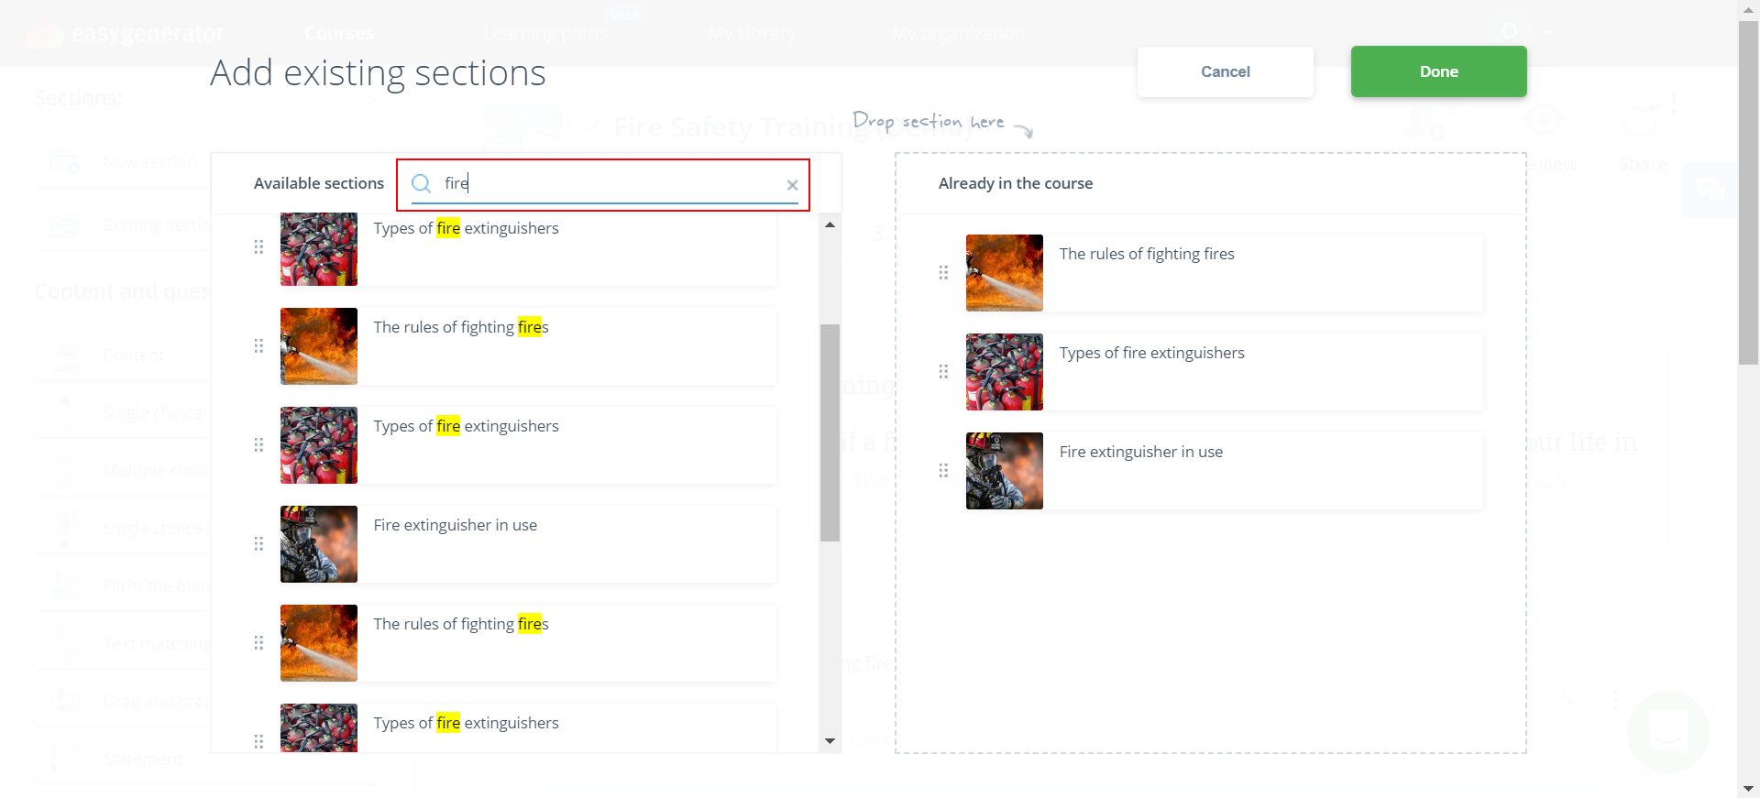Click the firefighter thumbnail in course panel

[1004, 471]
